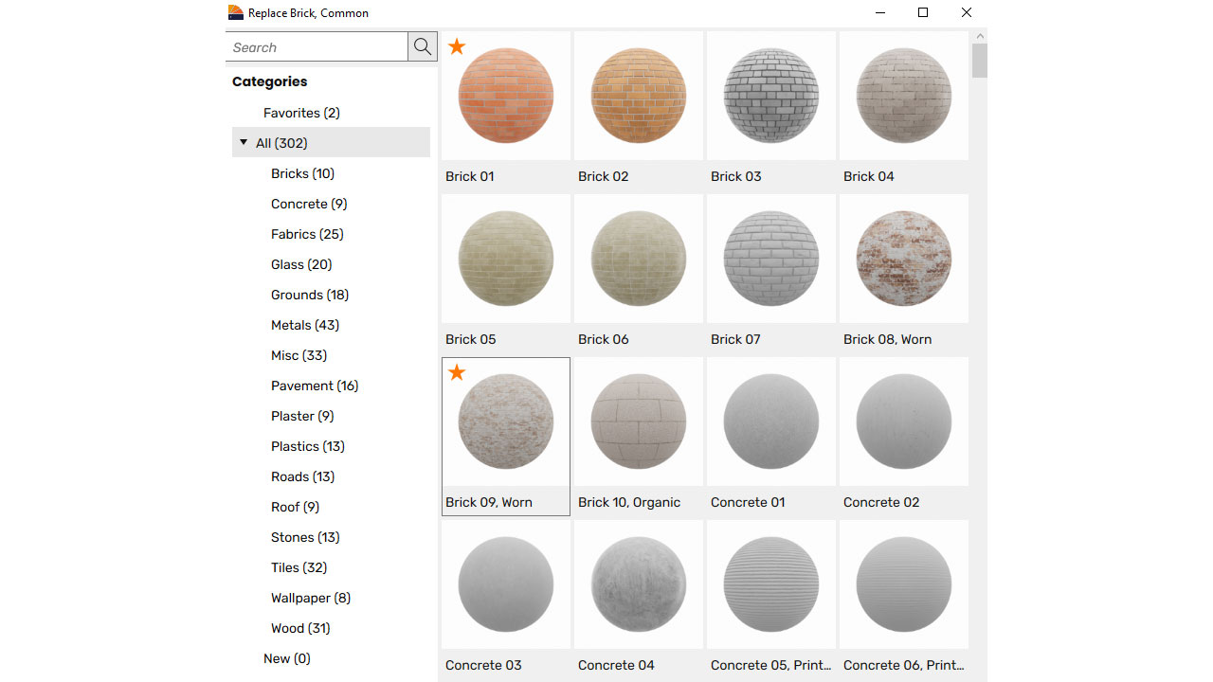Click the app icon in the title bar
1213x682 pixels.
click(x=236, y=12)
